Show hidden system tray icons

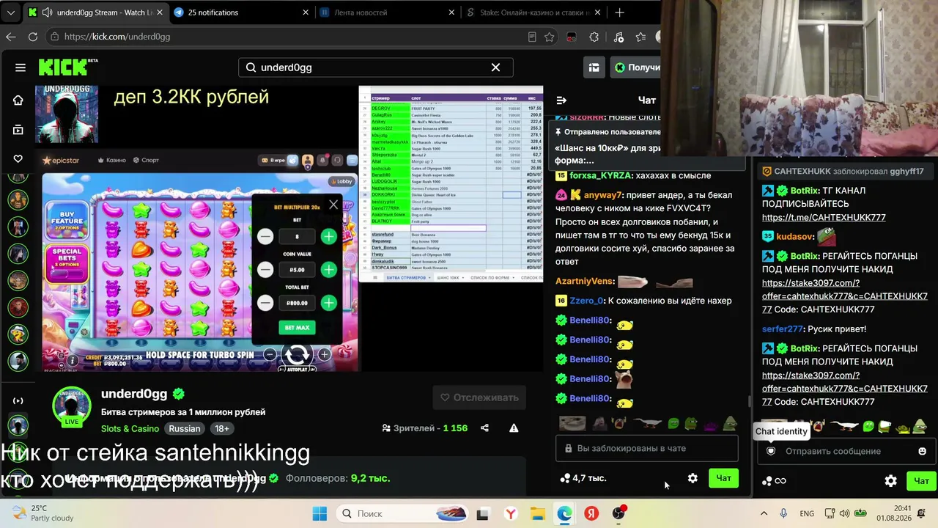pos(764,513)
